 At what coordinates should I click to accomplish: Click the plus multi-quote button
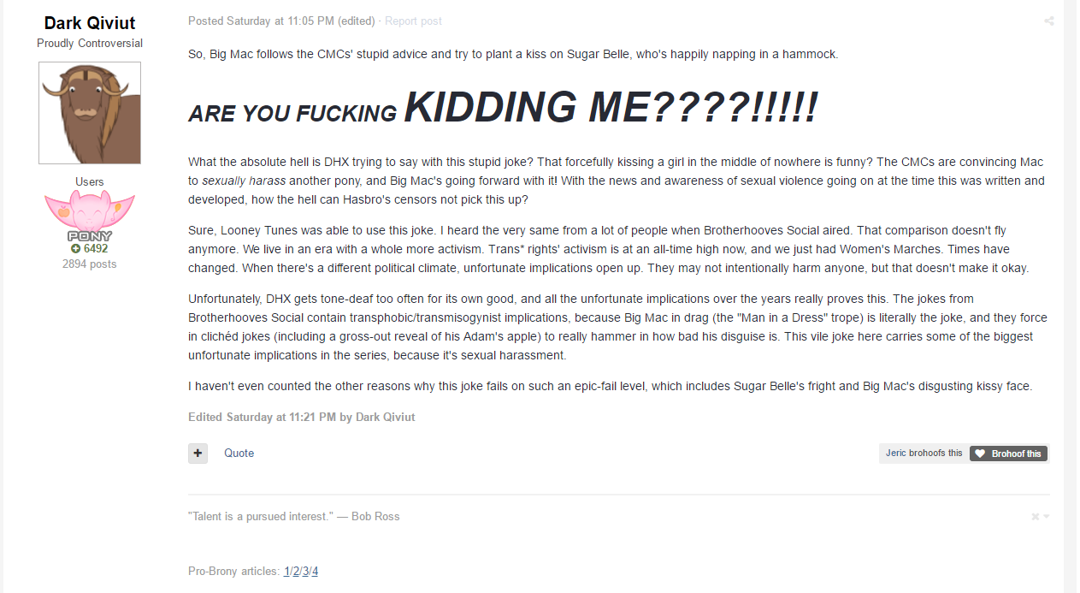click(198, 453)
